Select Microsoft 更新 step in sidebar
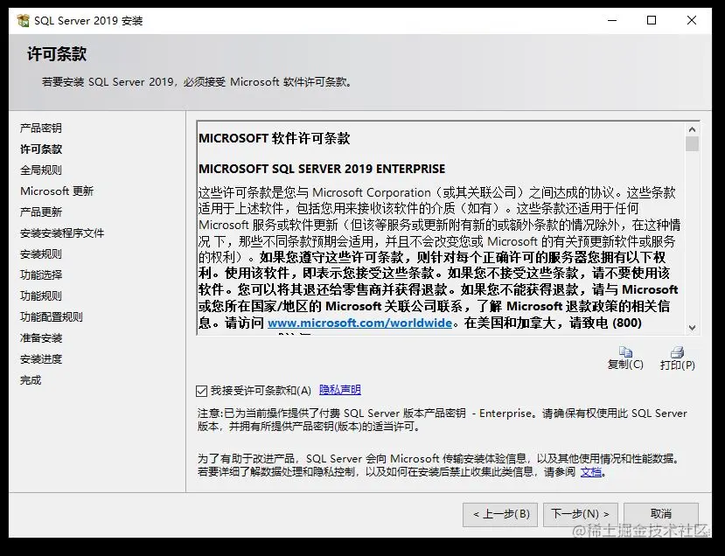Image resolution: width=725 pixels, height=556 pixels. [x=57, y=191]
